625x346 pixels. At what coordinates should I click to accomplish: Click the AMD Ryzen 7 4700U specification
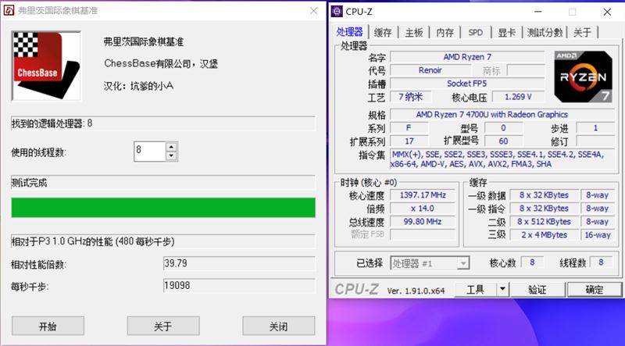pyautogui.click(x=502, y=114)
